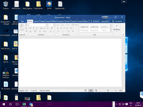Toggle paragraph marks display

73,31
